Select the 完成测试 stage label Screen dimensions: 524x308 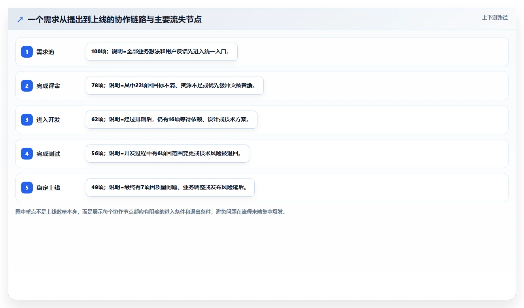click(48, 154)
